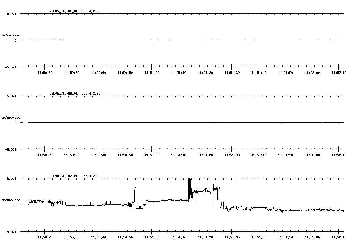The width and height of the screenshot is (363, 247).
Task: Click the cm/sec/sec unit label on top trace
Action: 11,35
